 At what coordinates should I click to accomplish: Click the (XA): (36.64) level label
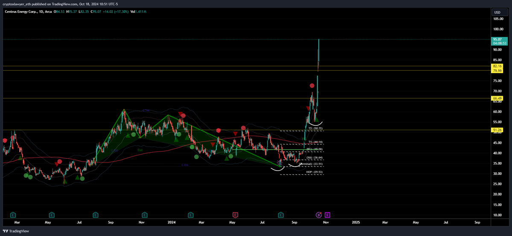[x=315, y=157]
